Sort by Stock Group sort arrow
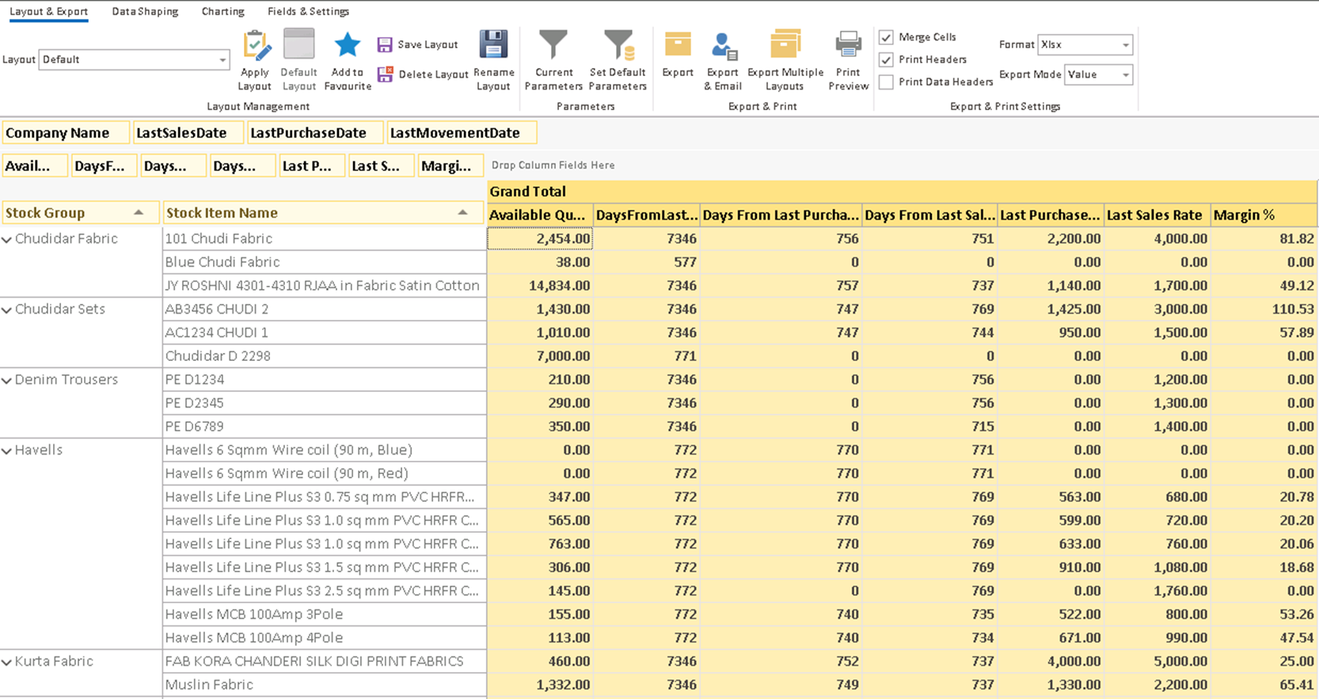 click(139, 212)
